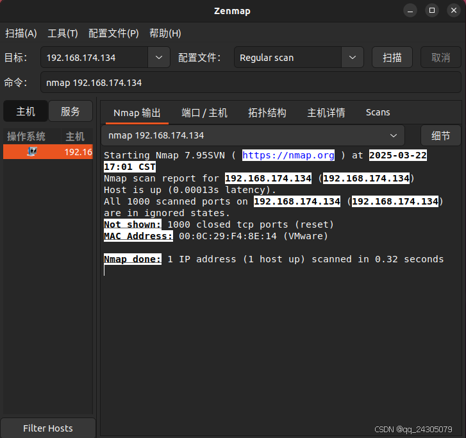Click the Not shown: text in the output
Screen dimensions: 466x438
click(133, 224)
